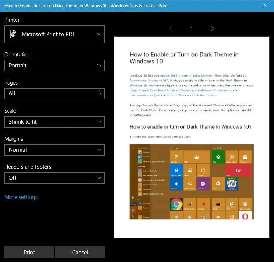Viewport: 274px width, 262px height.
Task: Click the Orientation label
Action: [x=17, y=55]
